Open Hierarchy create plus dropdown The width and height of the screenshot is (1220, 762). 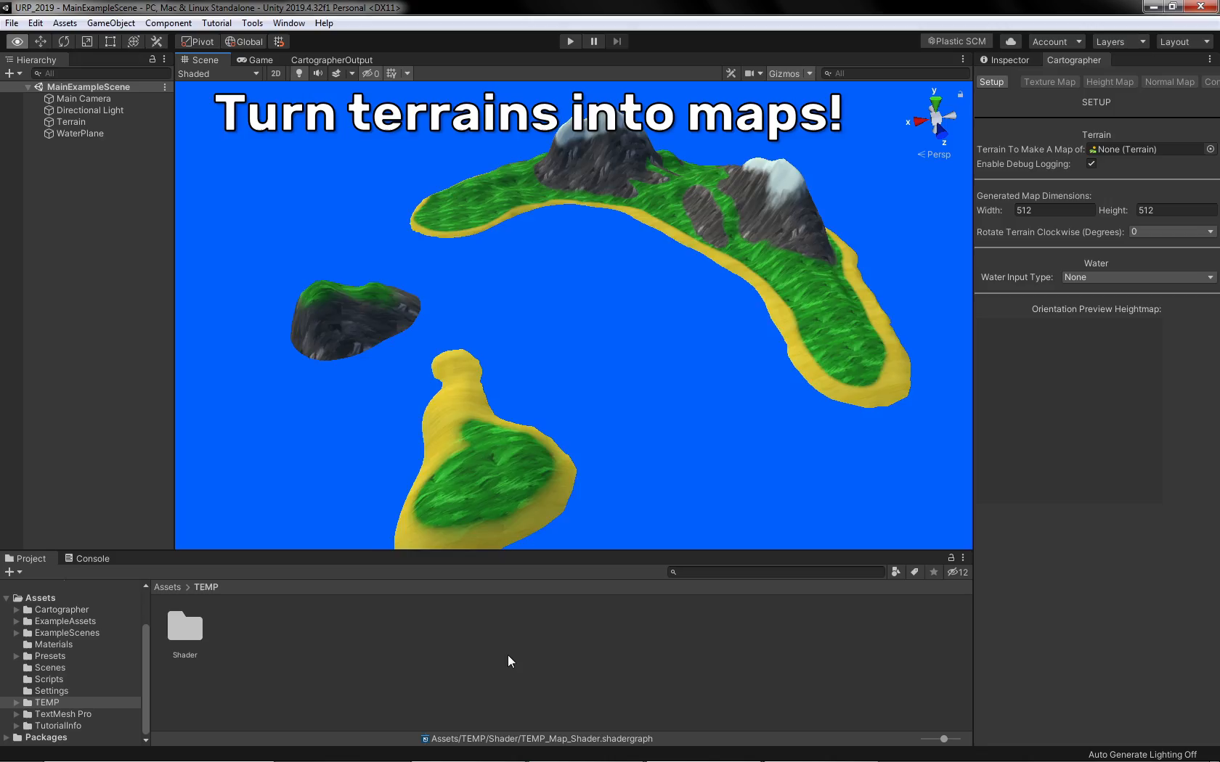(x=13, y=73)
